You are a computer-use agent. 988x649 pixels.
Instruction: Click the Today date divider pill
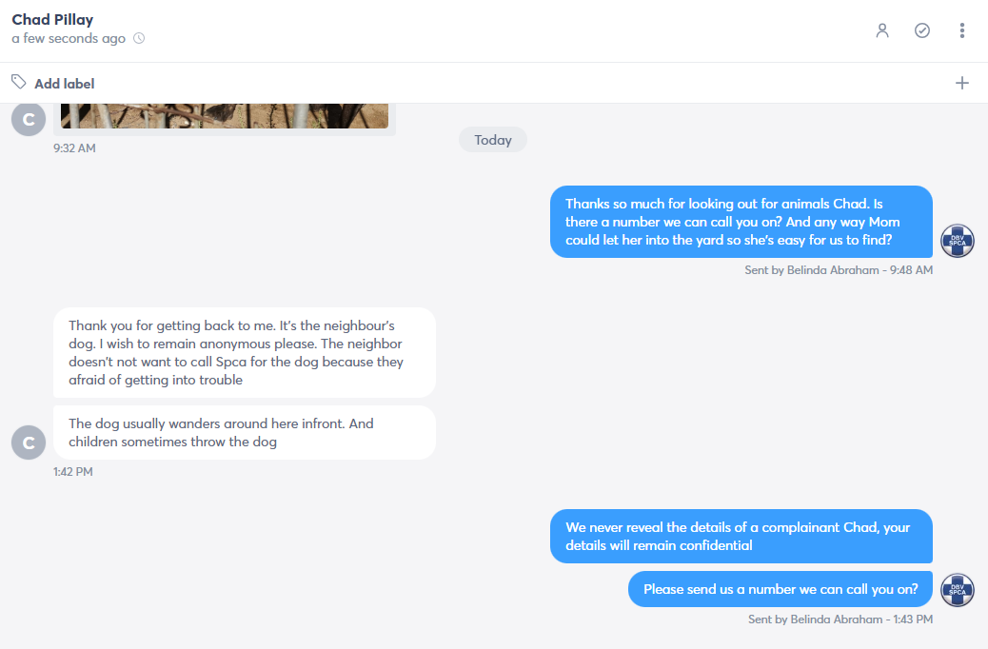coord(493,140)
